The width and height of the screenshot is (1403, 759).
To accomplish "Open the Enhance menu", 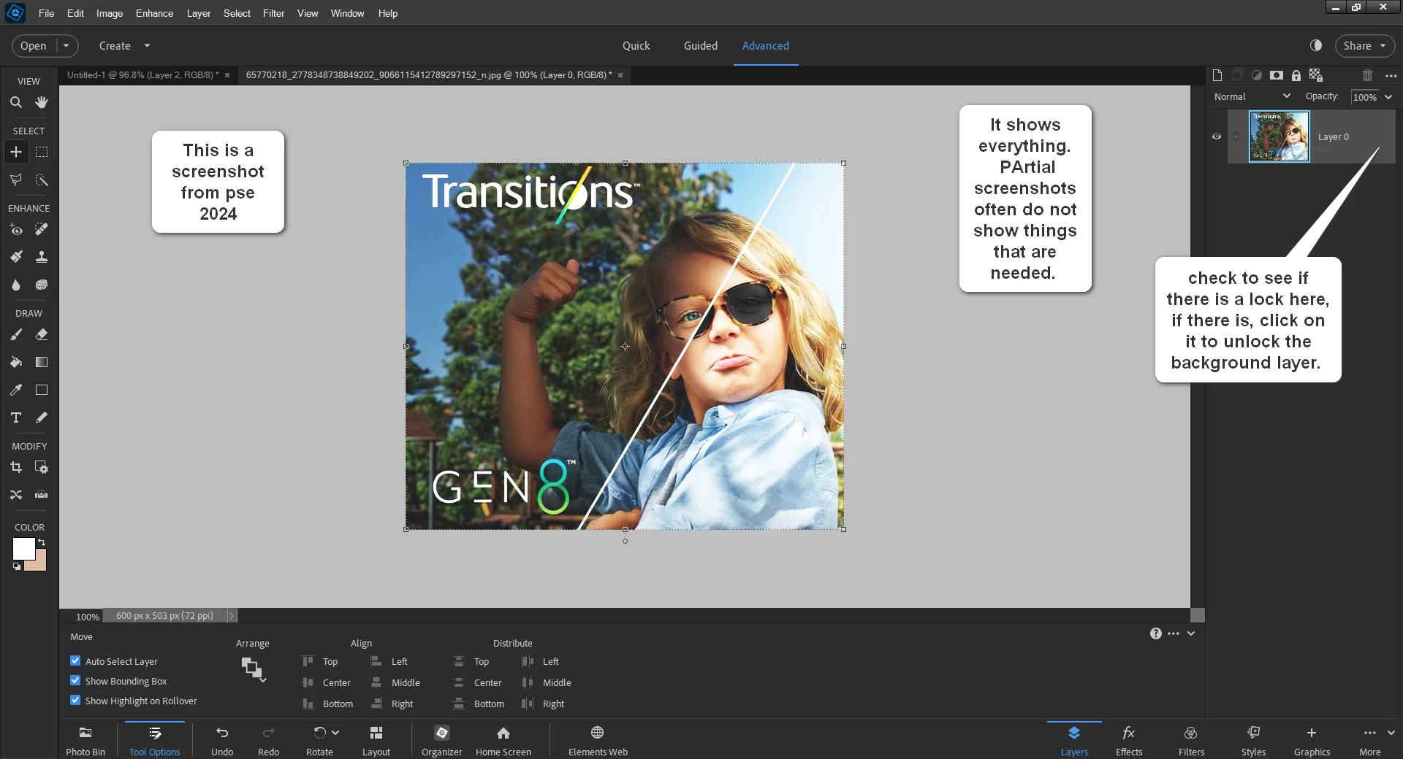I will [x=154, y=13].
